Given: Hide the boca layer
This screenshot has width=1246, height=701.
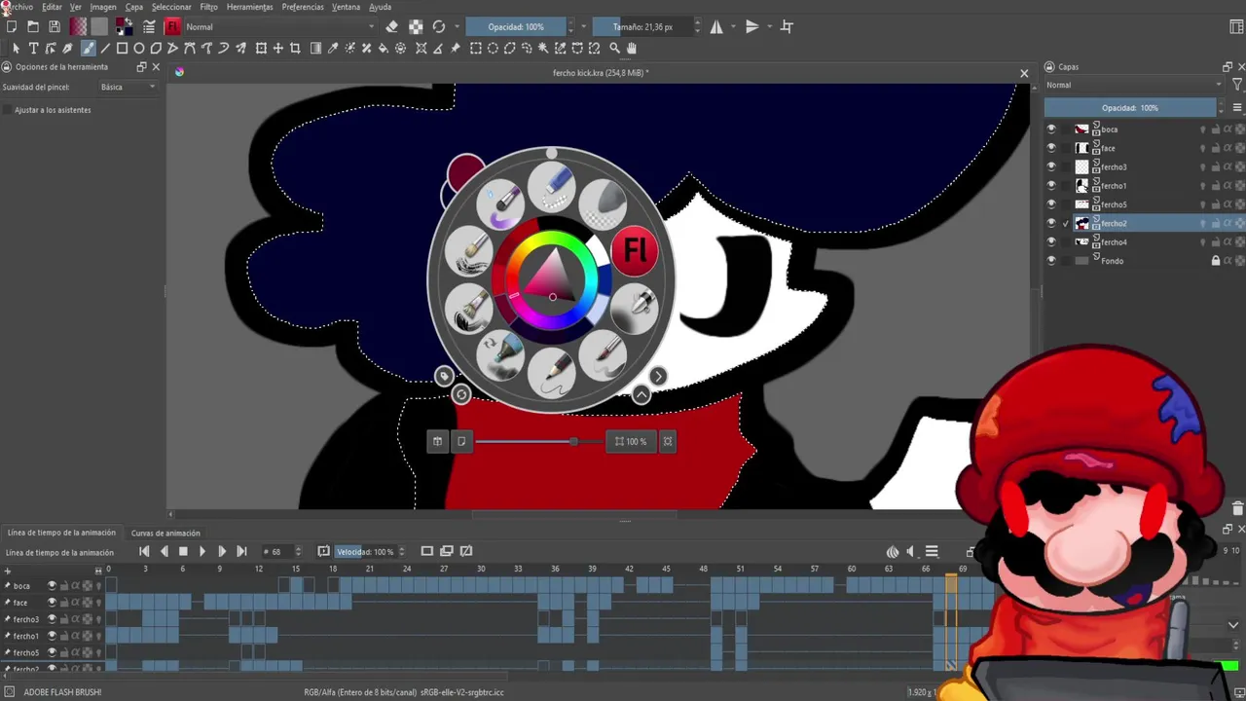Looking at the screenshot, I should (x=1050, y=129).
